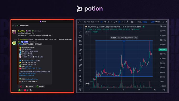Image resolution: width=179 pixels, height=101 pixels.
Task: Open BongWater's avatar profile
Action: coord(14,32)
